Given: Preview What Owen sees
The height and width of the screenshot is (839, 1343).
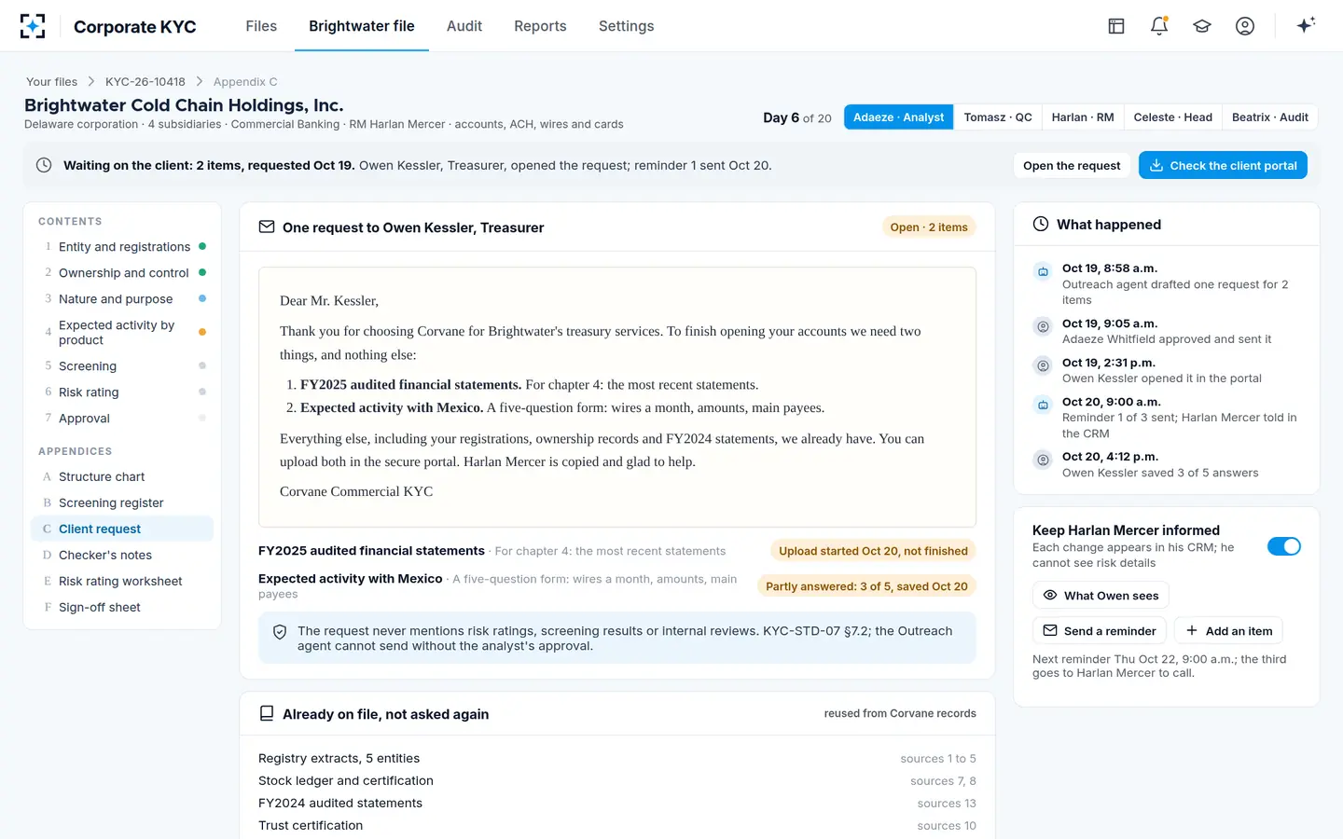Looking at the screenshot, I should 1101,596.
